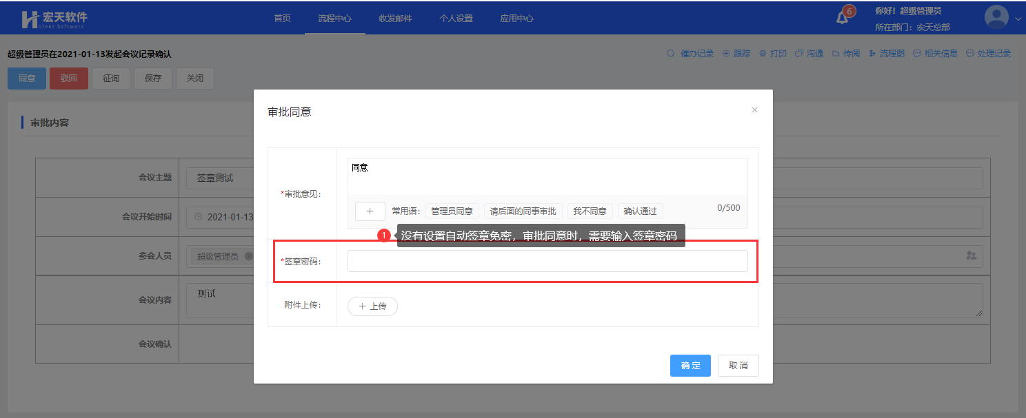The image size is (1026, 418).
Task: Click the user avatar icon
Action: point(996,17)
